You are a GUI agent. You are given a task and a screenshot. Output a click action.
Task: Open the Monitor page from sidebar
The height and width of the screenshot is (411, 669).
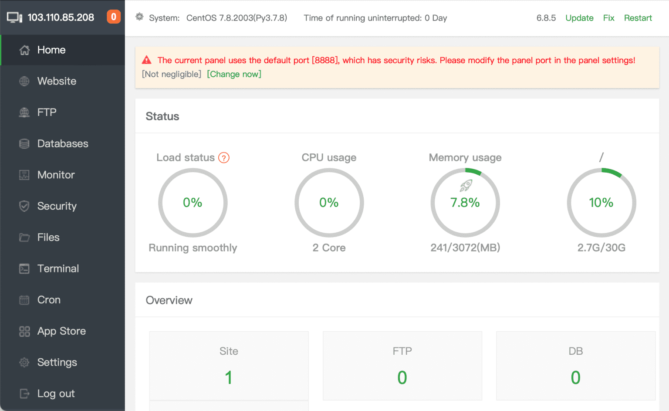[56, 175]
